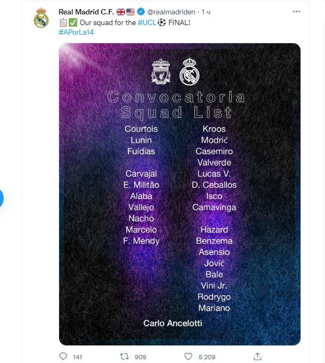Open the squad list image
Screen dimensions: 325x363
[180, 194]
